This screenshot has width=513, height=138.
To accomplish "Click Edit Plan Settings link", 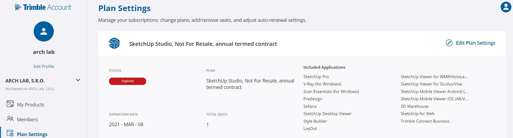I will [475, 43].
